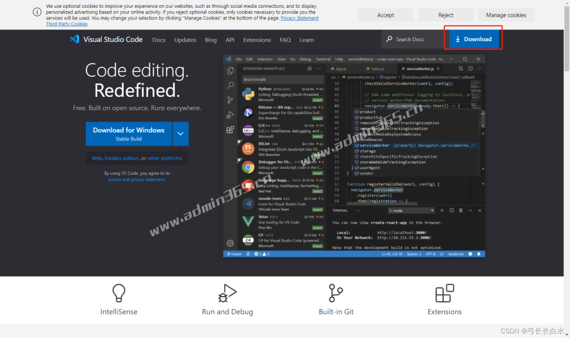This screenshot has width=570, height=338.
Task: Click the Vetur extension icon in preview
Action: (248, 221)
